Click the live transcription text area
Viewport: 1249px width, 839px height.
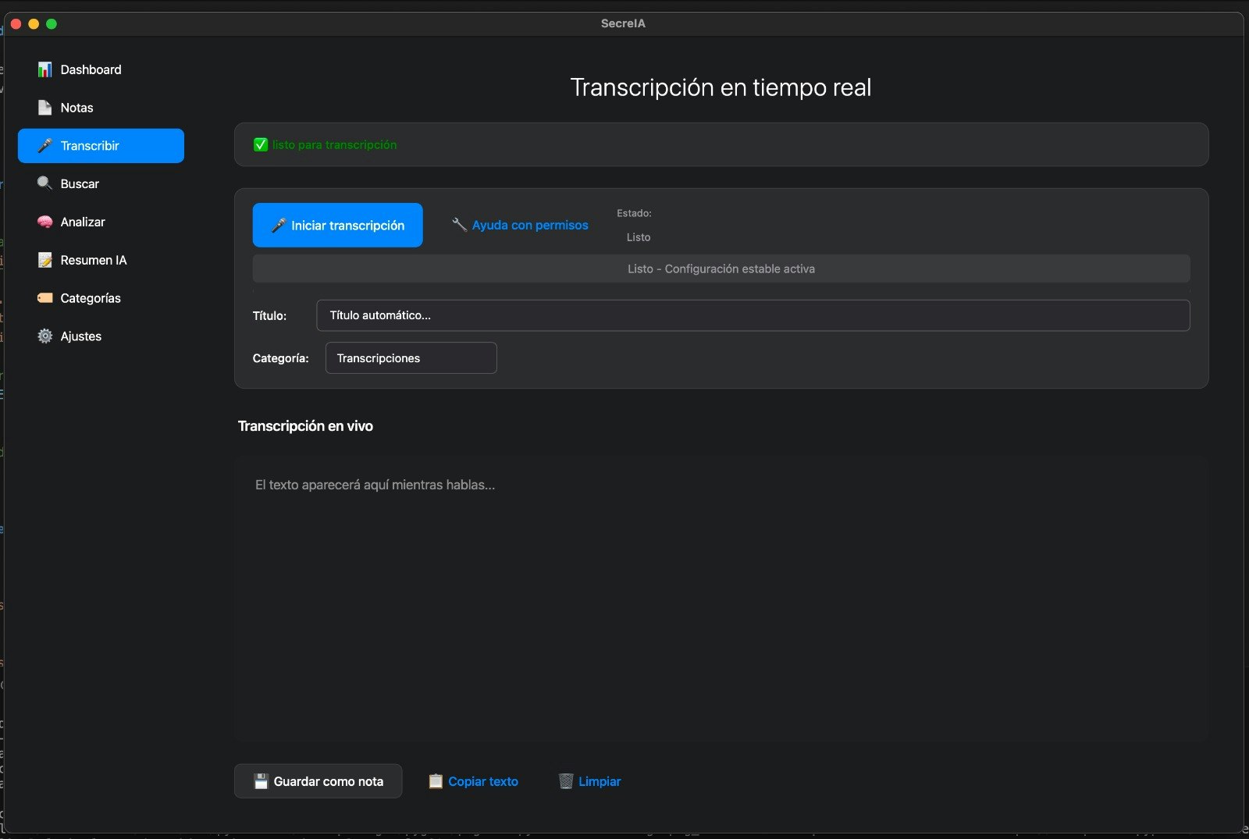pyautogui.click(x=721, y=599)
